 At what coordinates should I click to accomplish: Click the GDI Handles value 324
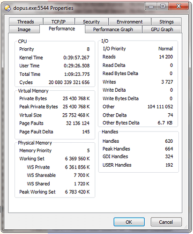pyautogui.click(x=169, y=156)
